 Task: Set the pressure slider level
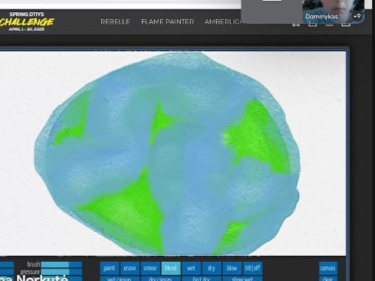pos(61,272)
